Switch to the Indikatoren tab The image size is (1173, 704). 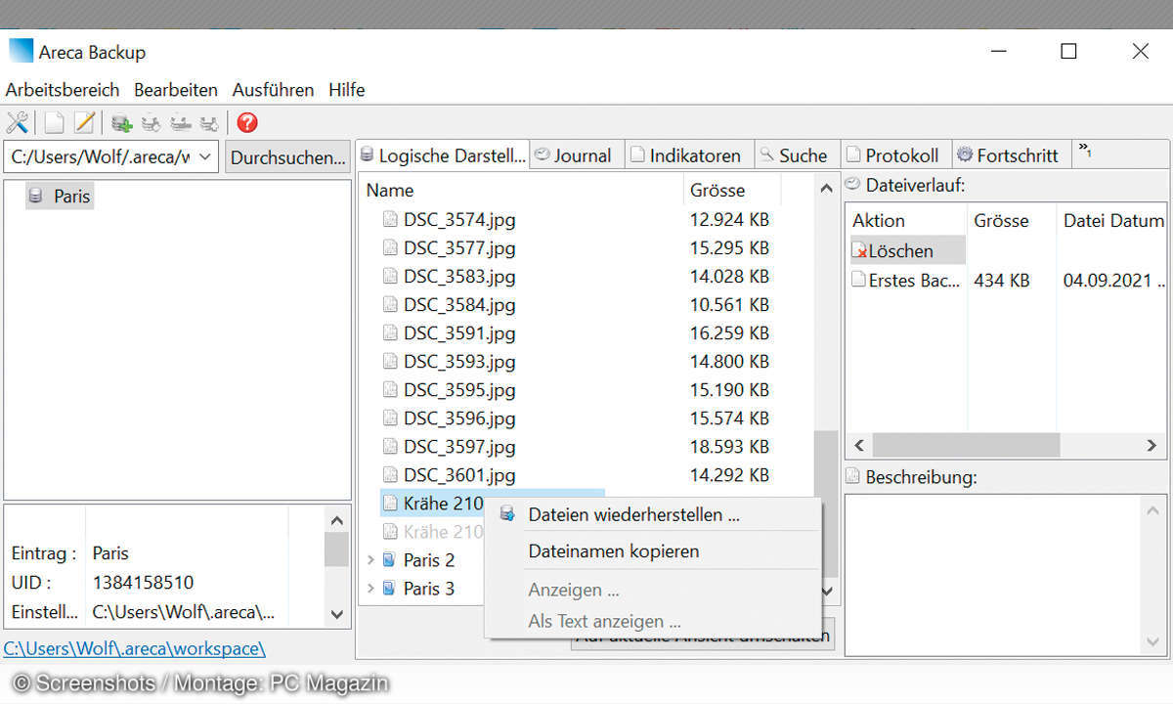tap(689, 155)
